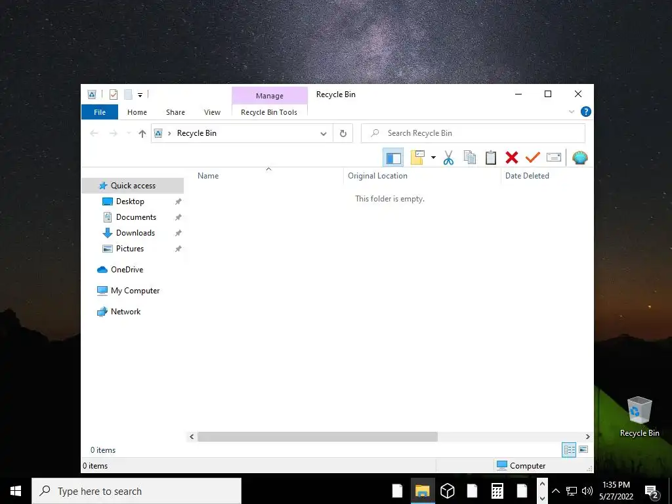Open the 3D cube taskbar app
Screen dimensions: 672x504
(x=448, y=491)
